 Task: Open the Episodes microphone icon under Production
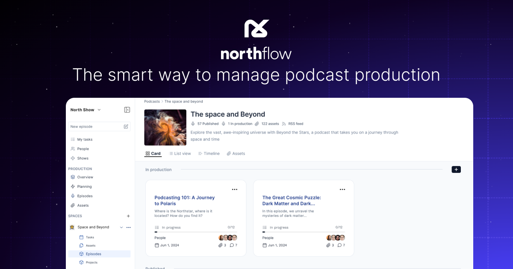(73, 196)
